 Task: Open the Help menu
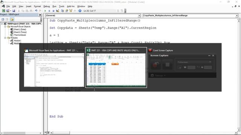[x=90, y=6]
